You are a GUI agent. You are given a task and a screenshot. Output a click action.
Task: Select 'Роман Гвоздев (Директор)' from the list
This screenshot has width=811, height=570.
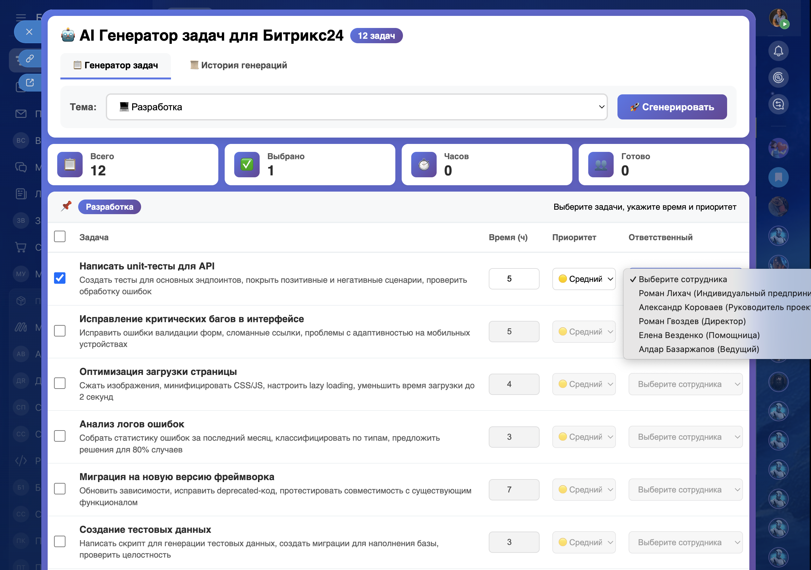point(692,321)
